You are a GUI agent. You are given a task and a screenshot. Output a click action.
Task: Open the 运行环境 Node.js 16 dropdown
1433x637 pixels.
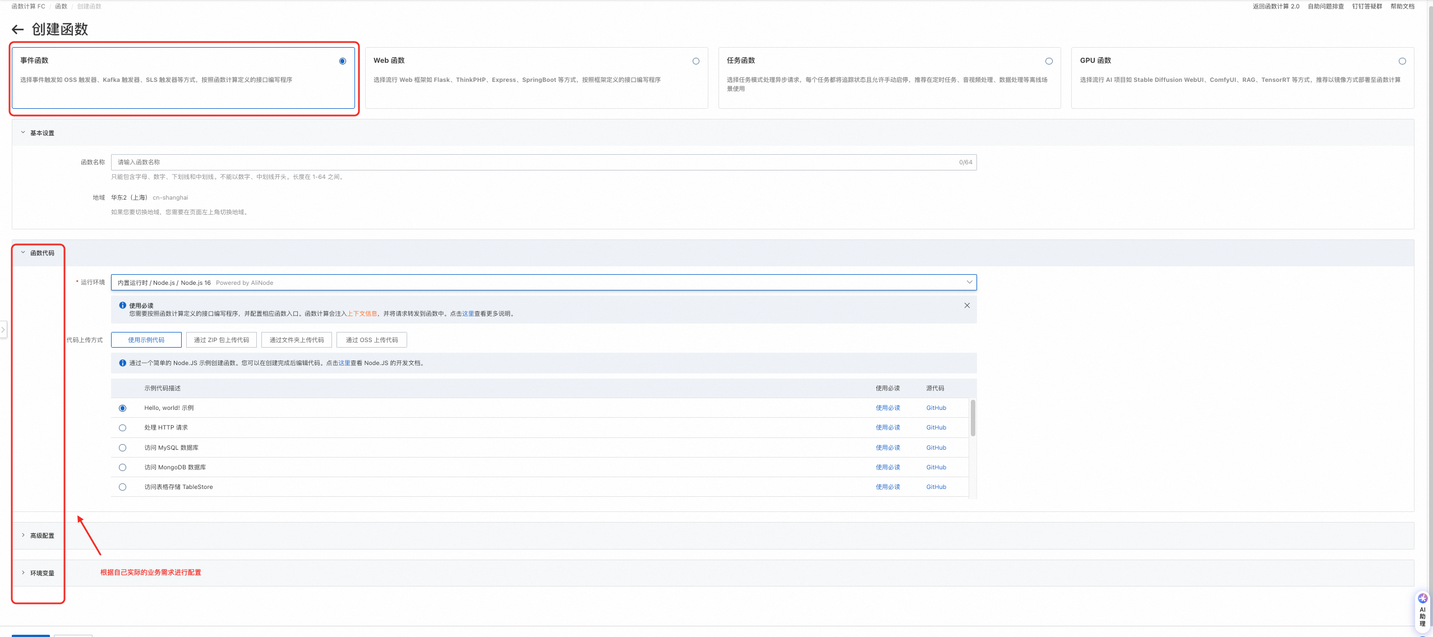[543, 283]
